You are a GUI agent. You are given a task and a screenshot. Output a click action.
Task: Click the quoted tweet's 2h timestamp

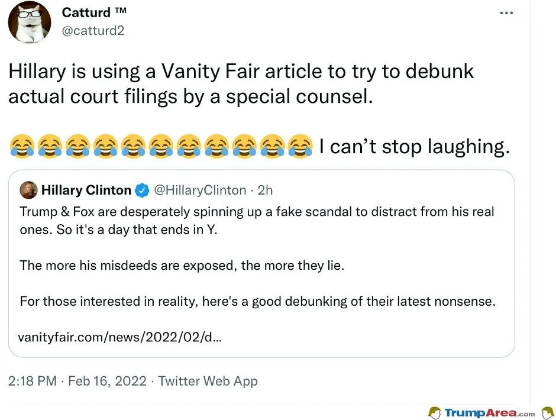[266, 190]
